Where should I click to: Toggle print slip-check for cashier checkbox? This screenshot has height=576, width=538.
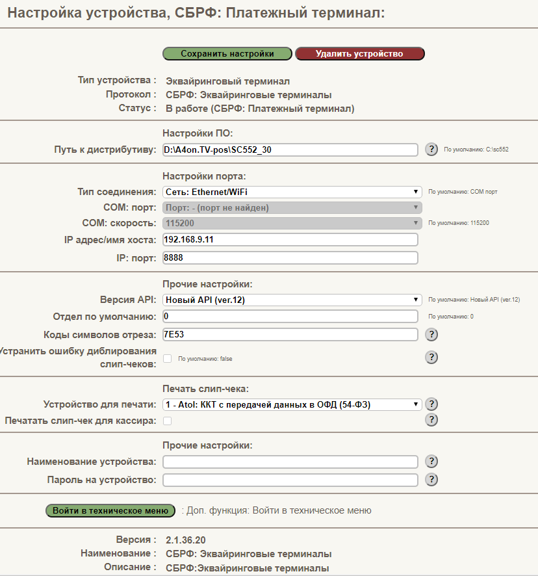click(x=168, y=421)
